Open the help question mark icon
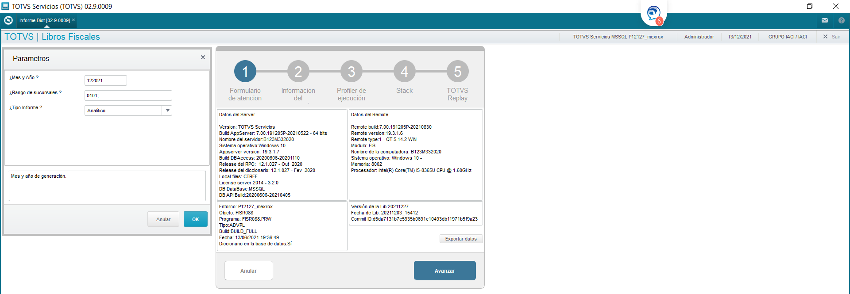The image size is (850, 294). tap(842, 20)
